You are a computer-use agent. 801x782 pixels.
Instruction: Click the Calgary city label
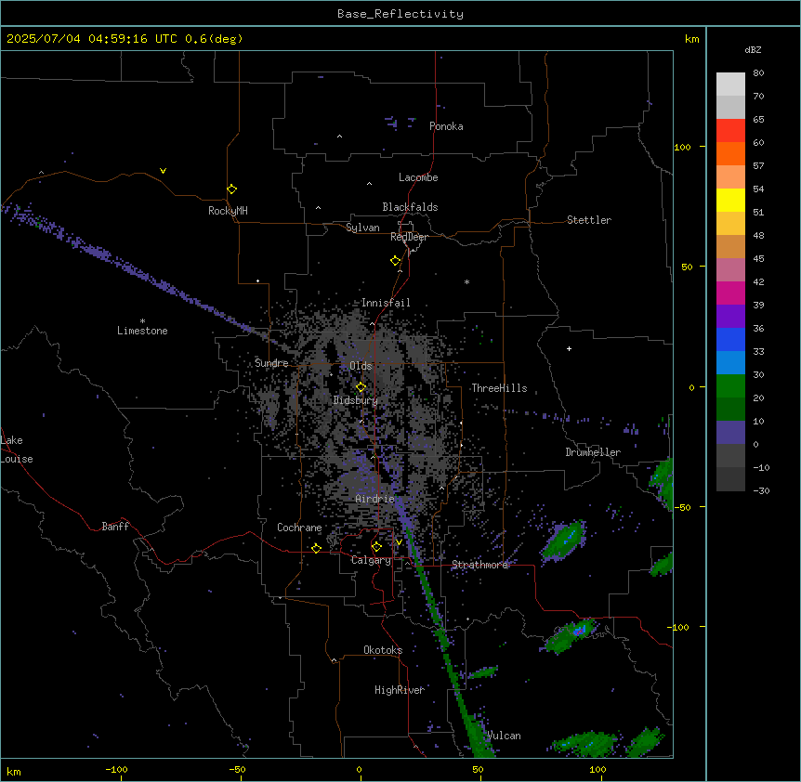pyautogui.click(x=371, y=560)
